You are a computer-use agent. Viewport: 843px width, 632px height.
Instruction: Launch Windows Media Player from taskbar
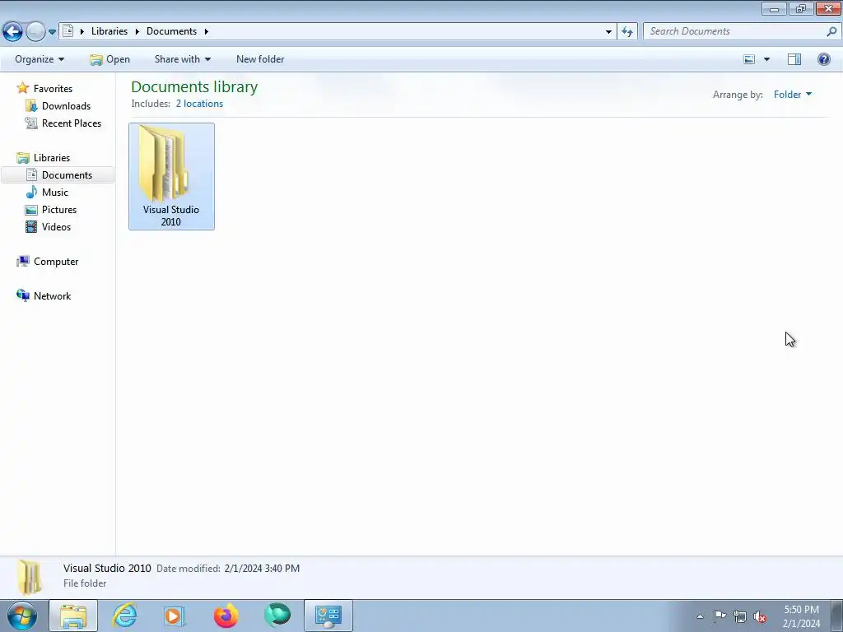point(175,616)
